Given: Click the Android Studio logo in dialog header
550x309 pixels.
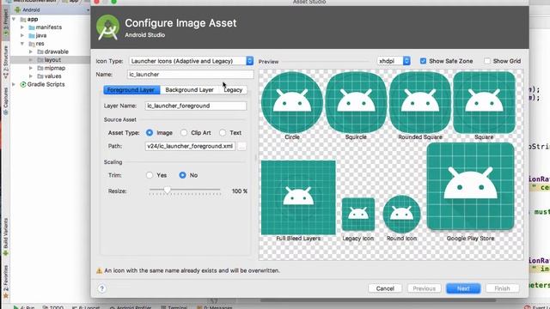Looking at the screenshot, I should tap(108, 27).
